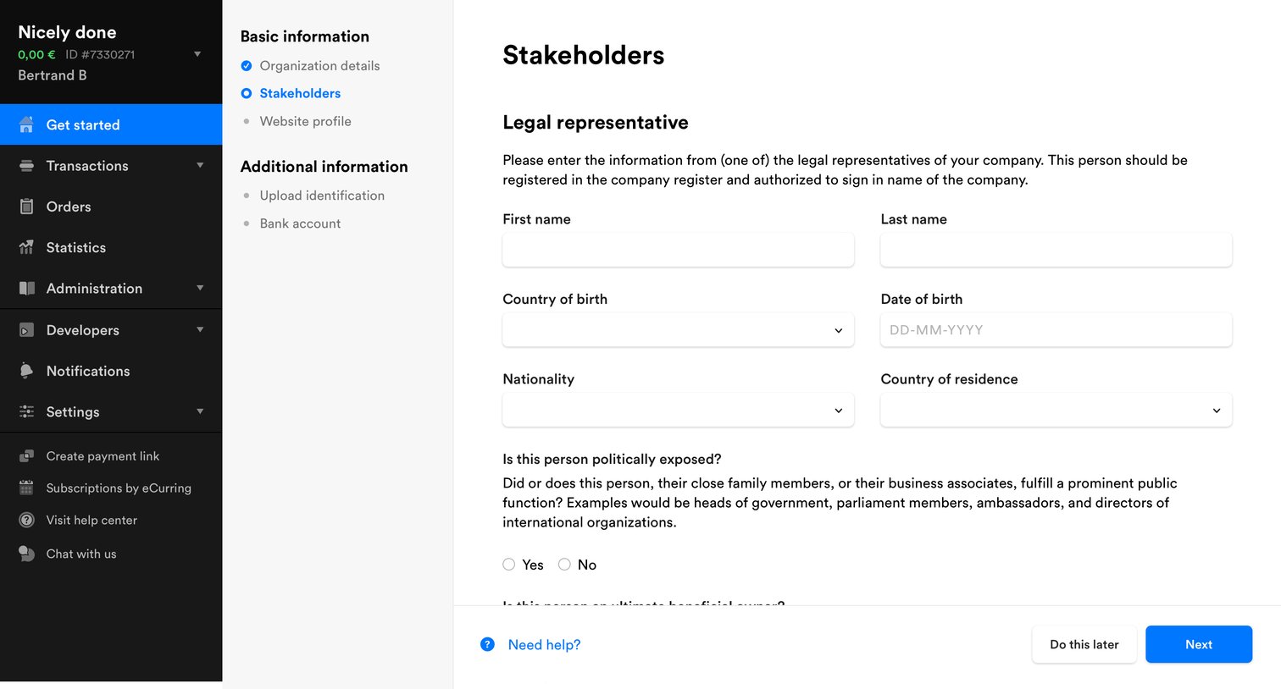1281x689 pixels.
Task: Open Statistics in sidebar
Action: (x=111, y=247)
